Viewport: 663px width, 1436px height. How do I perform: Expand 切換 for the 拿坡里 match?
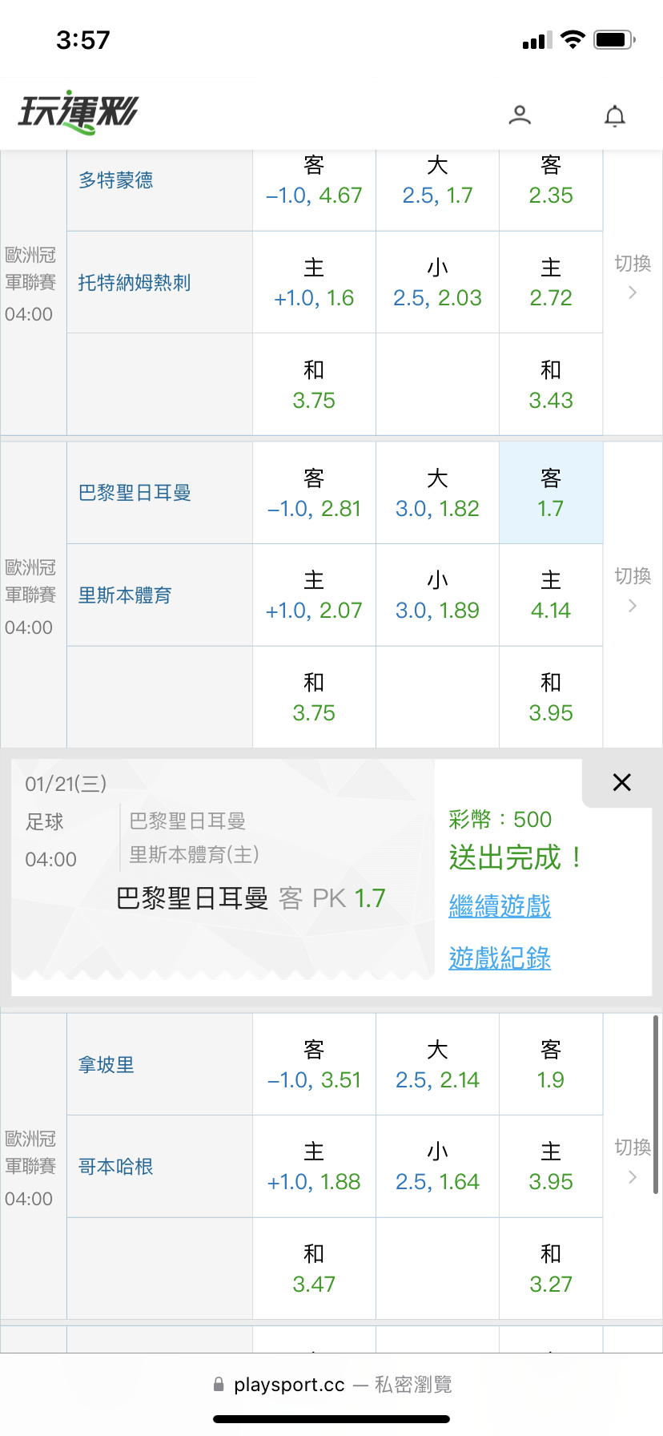coord(633,1161)
